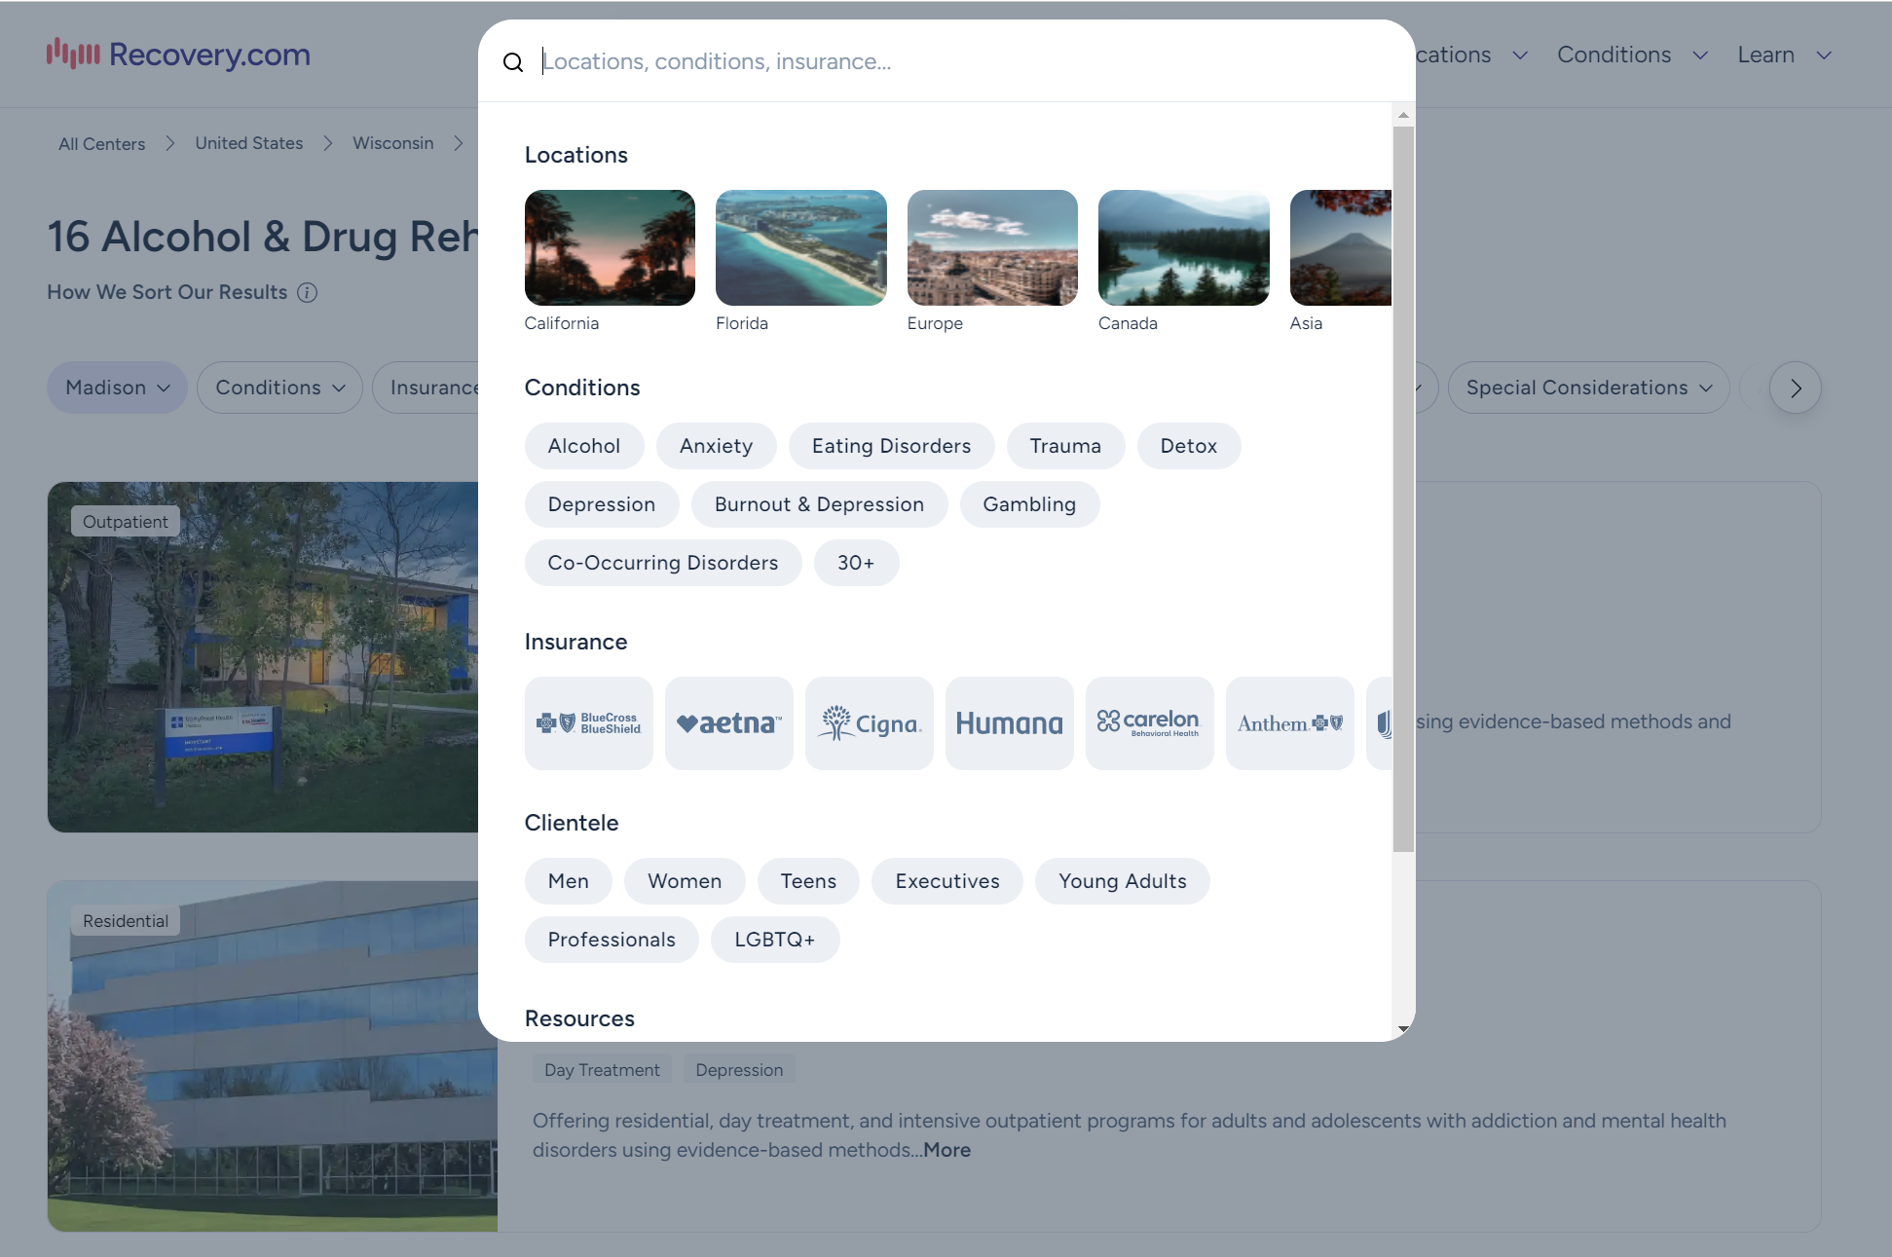Viewport: 1892px width, 1257px height.
Task: Open the sort results info icon
Action: click(x=308, y=292)
